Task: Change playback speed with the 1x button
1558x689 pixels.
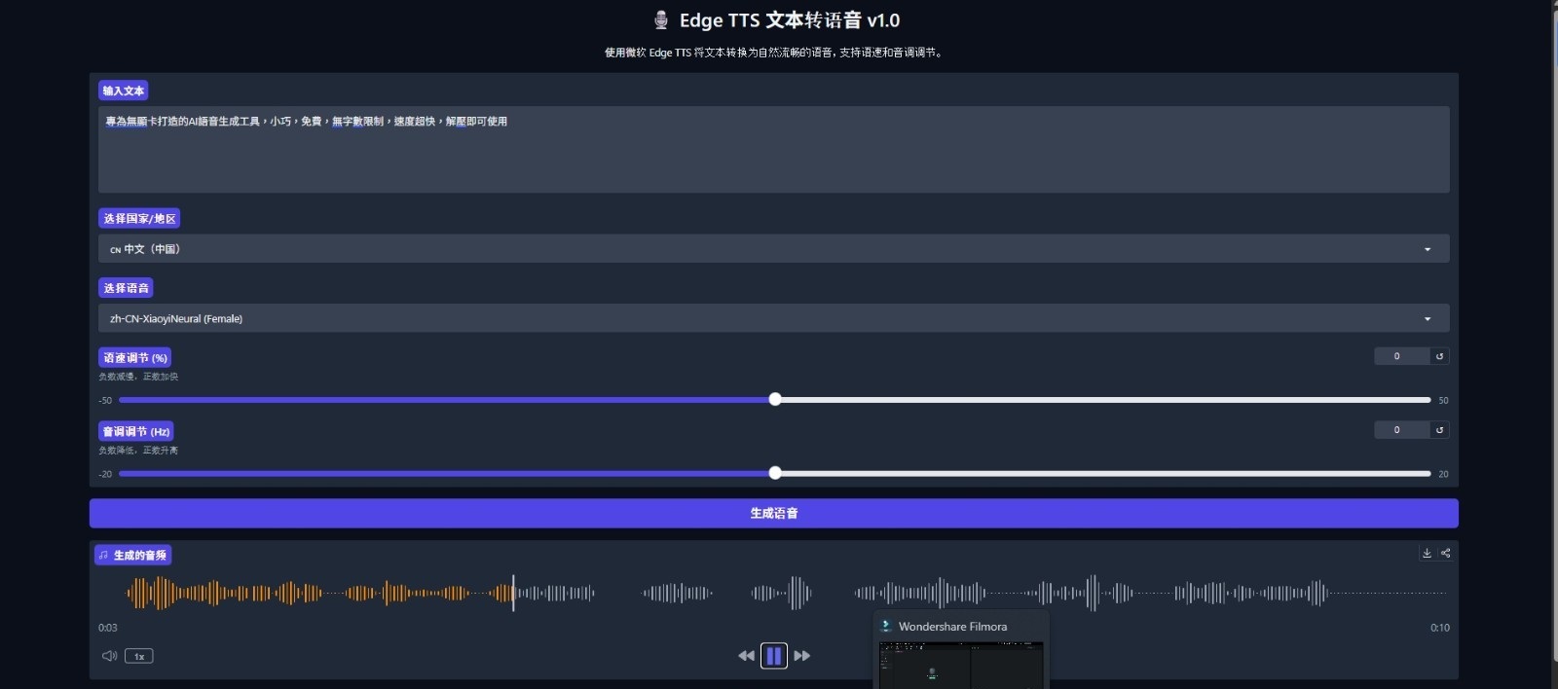Action: 139,656
